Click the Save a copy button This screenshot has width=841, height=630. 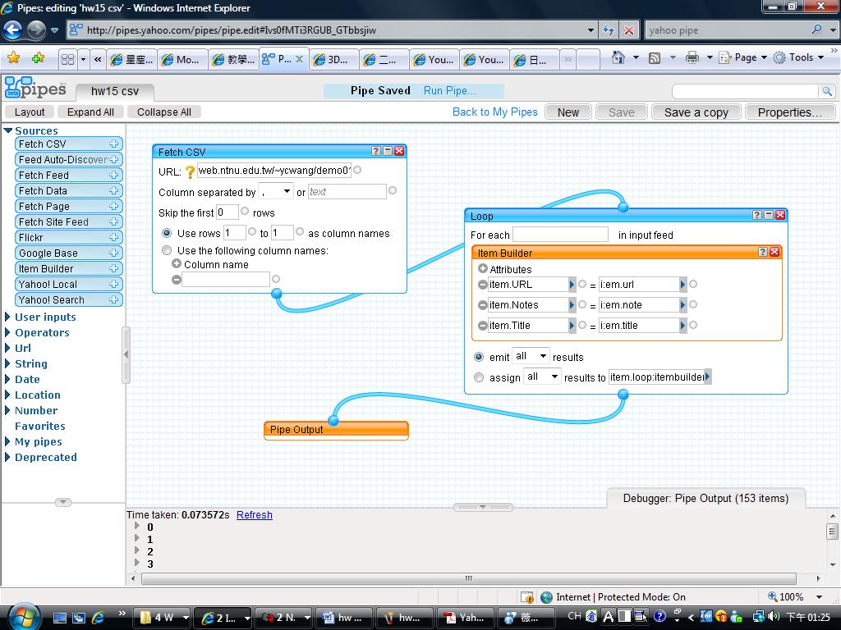pos(696,112)
